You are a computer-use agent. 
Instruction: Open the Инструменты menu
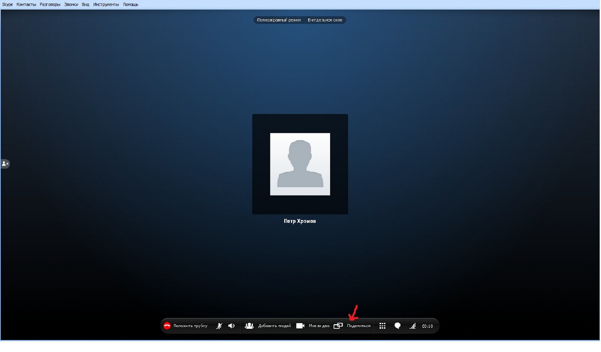click(106, 5)
